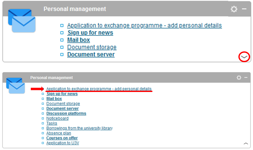
Task: Open Sign up for news in upper panel
Action: click(90, 33)
